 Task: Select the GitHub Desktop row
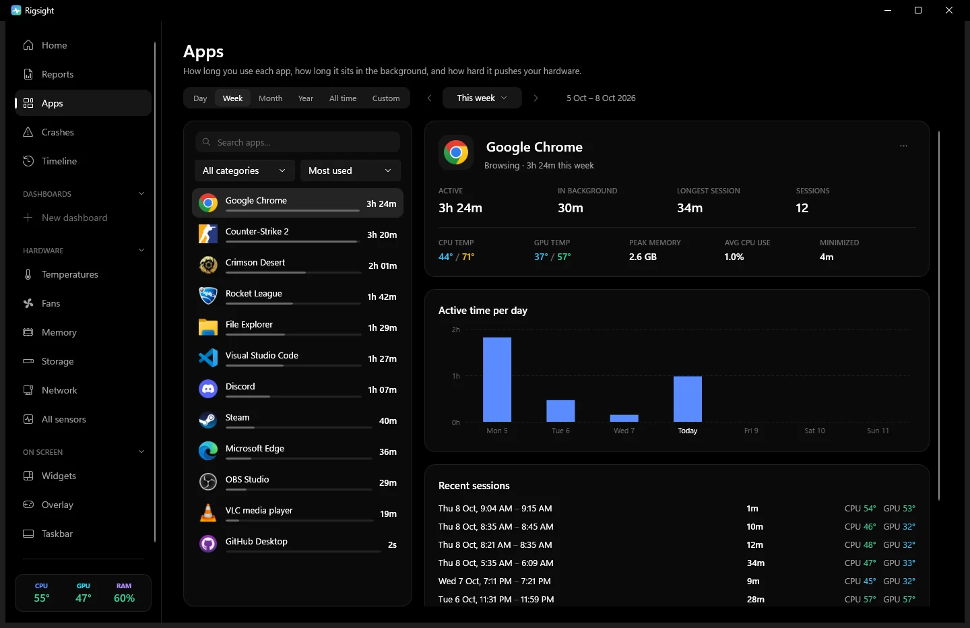point(298,544)
